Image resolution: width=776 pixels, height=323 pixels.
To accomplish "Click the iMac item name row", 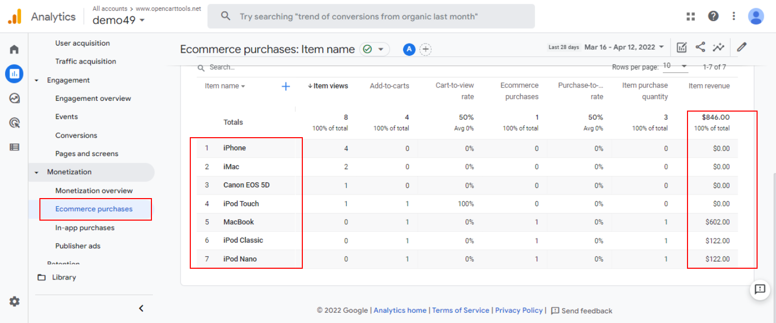I will point(231,166).
